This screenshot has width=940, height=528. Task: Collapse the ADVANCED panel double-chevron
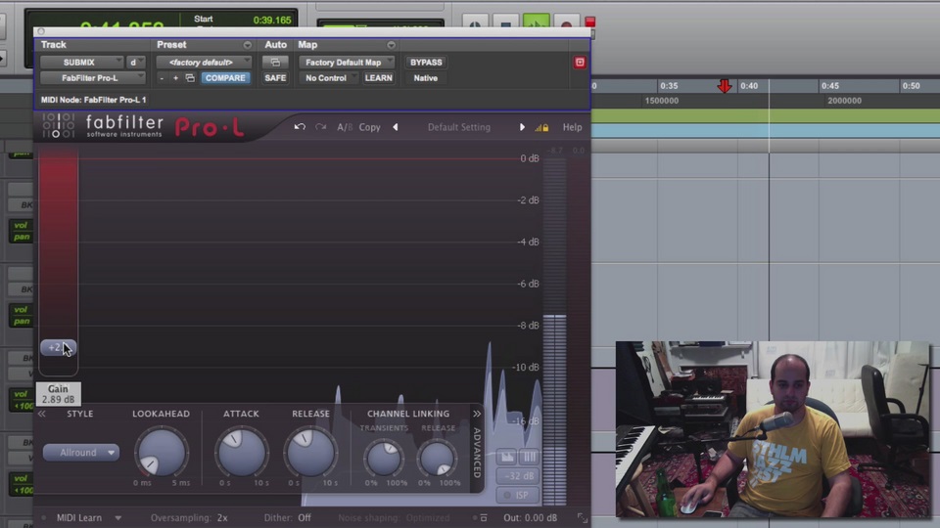pyautogui.click(x=476, y=414)
